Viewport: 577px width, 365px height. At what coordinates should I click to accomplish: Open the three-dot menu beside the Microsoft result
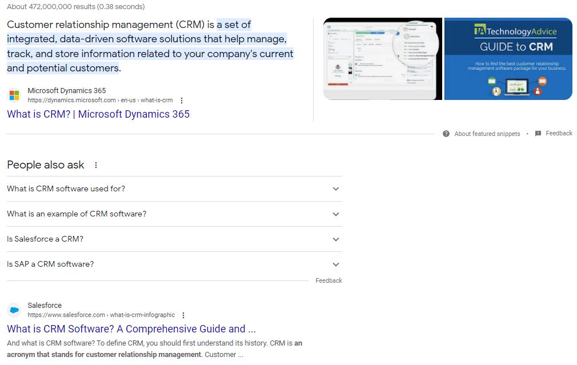[x=181, y=100]
